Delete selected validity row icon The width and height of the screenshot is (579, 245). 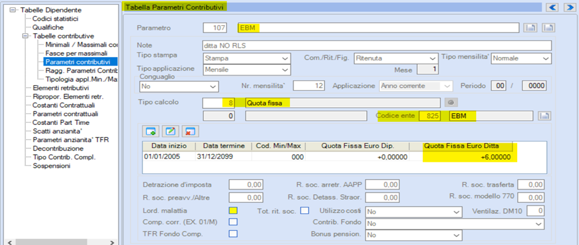click(190, 131)
